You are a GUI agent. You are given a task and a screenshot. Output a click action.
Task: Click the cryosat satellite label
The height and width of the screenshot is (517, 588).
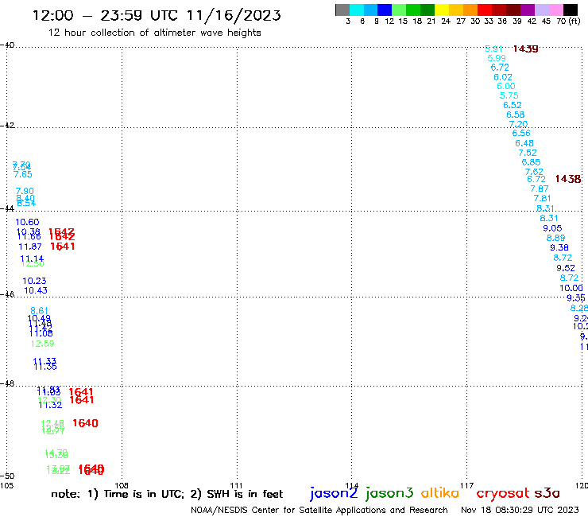click(503, 494)
